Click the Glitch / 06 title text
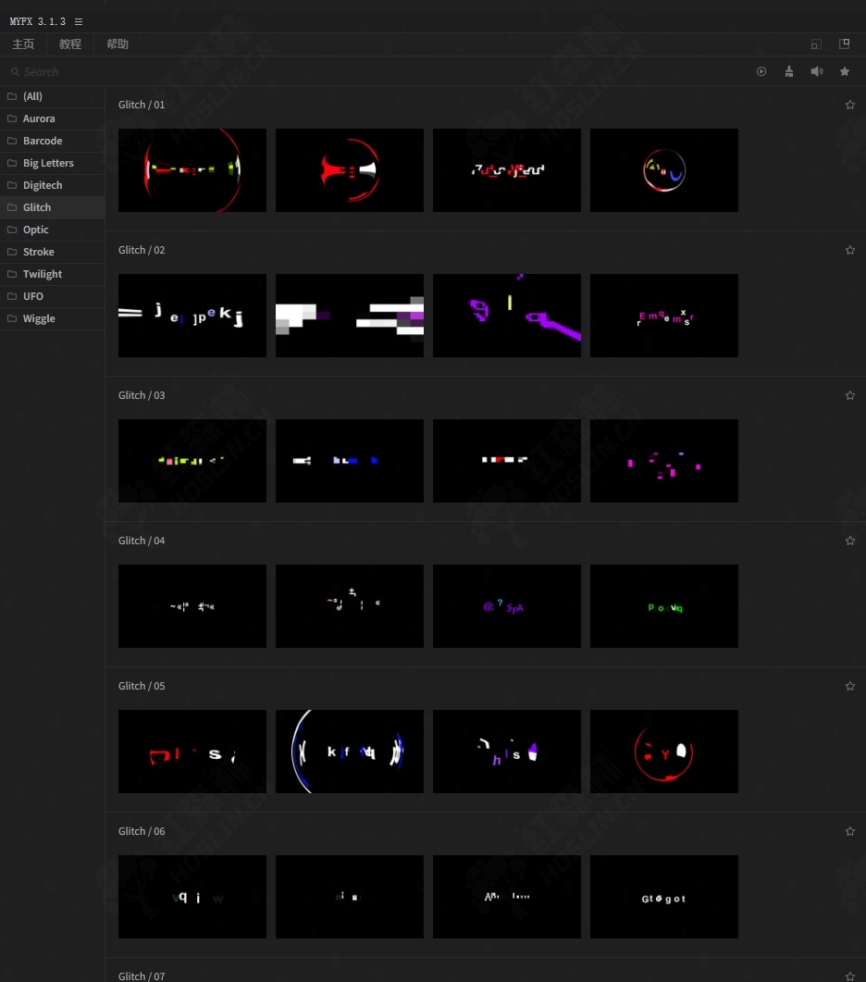Viewport: 866px width, 982px height. pyautogui.click(x=142, y=831)
